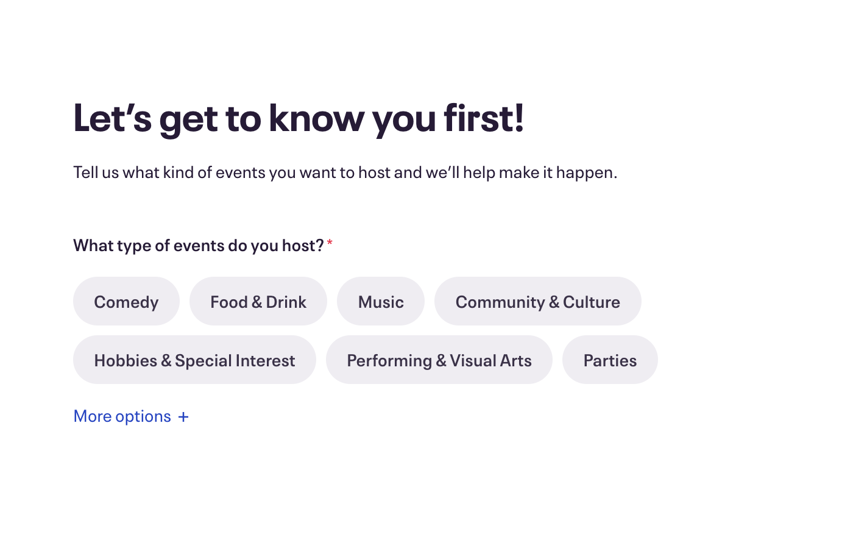Image resolution: width=842 pixels, height=551 pixels.
Task: Click the "Tell us what kind of events" subtitle
Action: tap(345, 172)
